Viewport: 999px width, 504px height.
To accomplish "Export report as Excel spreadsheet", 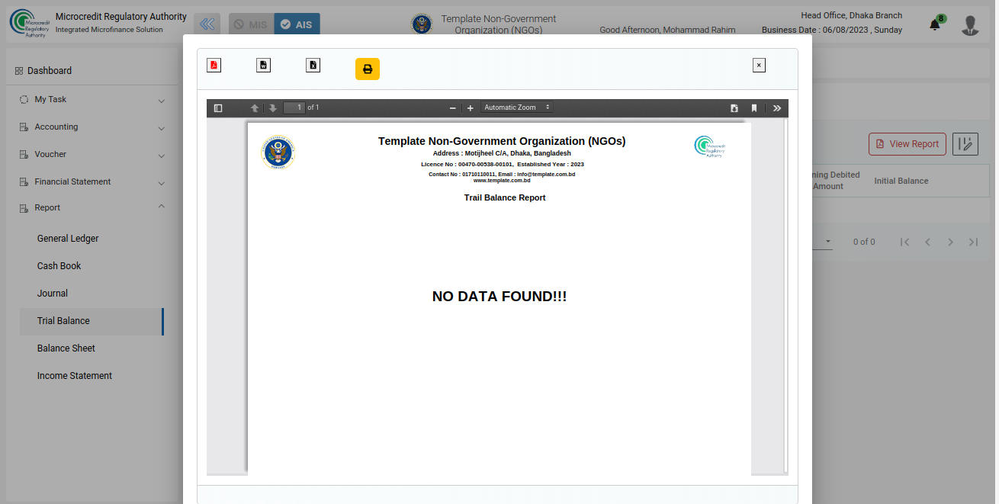I will pos(313,65).
